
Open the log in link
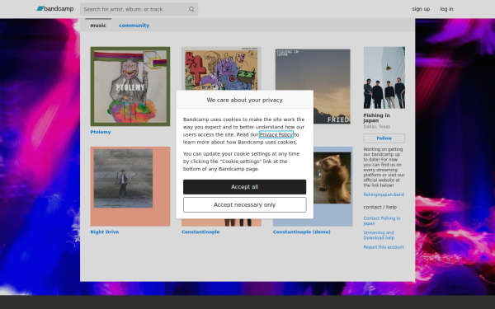click(x=446, y=9)
